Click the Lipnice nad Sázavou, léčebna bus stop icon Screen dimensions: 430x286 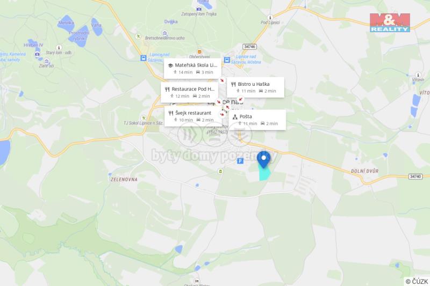[x=227, y=60]
